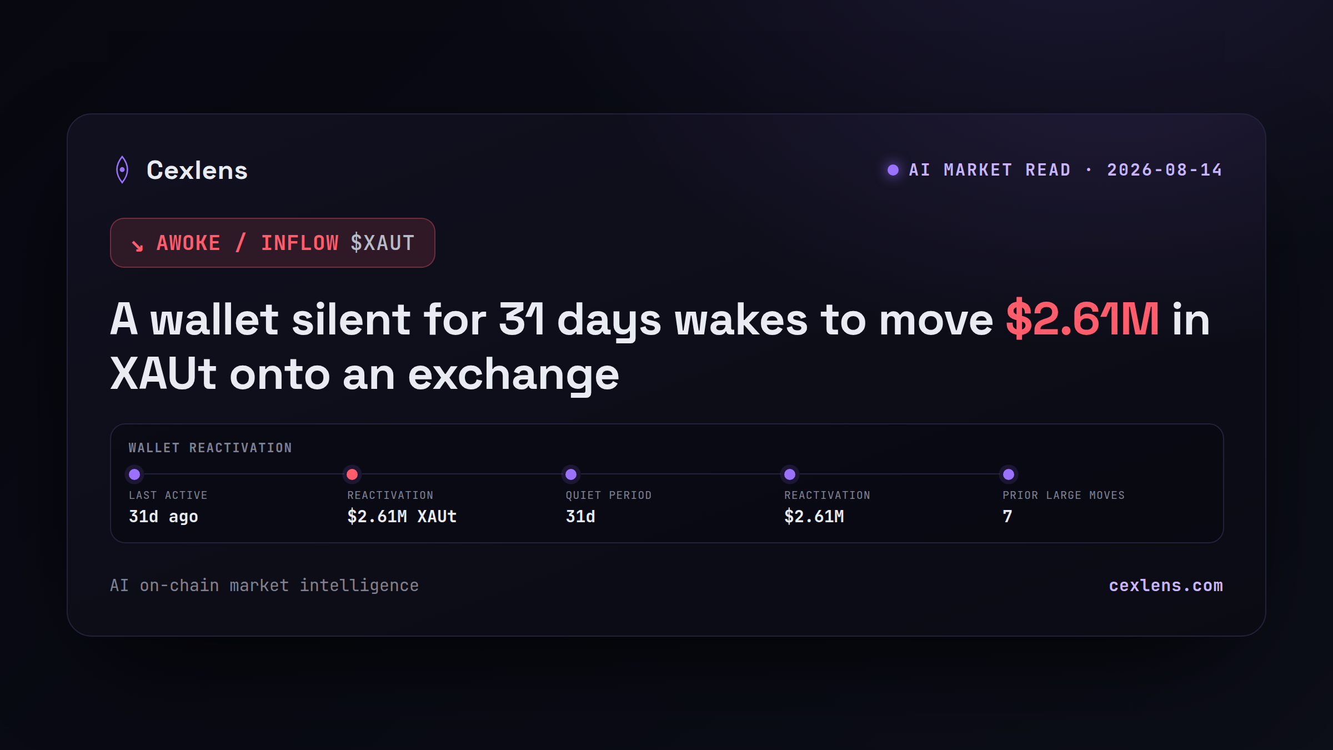Click the 31d ago value

(x=163, y=517)
